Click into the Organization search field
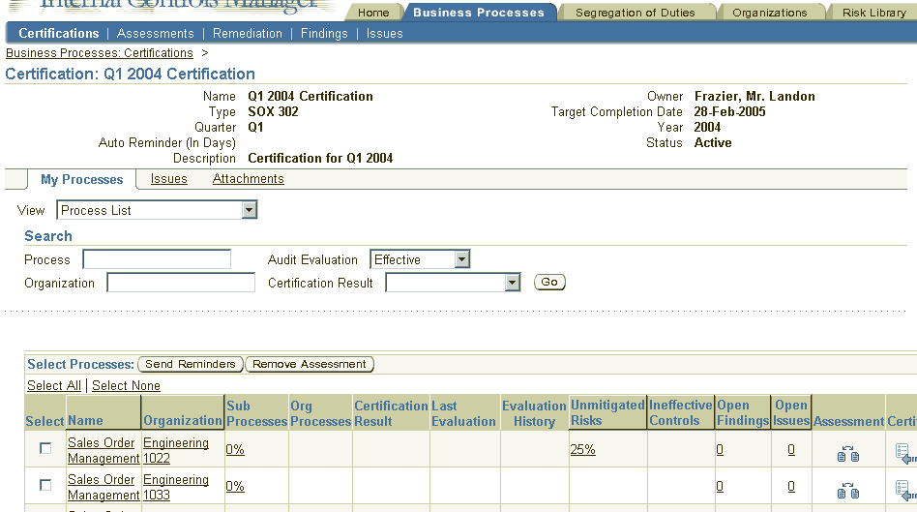 [181, 283]
